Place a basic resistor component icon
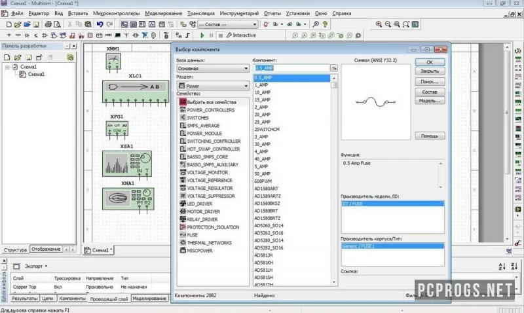 (x=18, y=35)
